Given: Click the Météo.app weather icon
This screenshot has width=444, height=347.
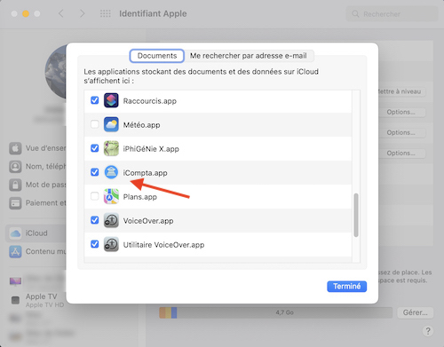Looking at the screenshot, I should pyautogui.click(x=111, y=124).
